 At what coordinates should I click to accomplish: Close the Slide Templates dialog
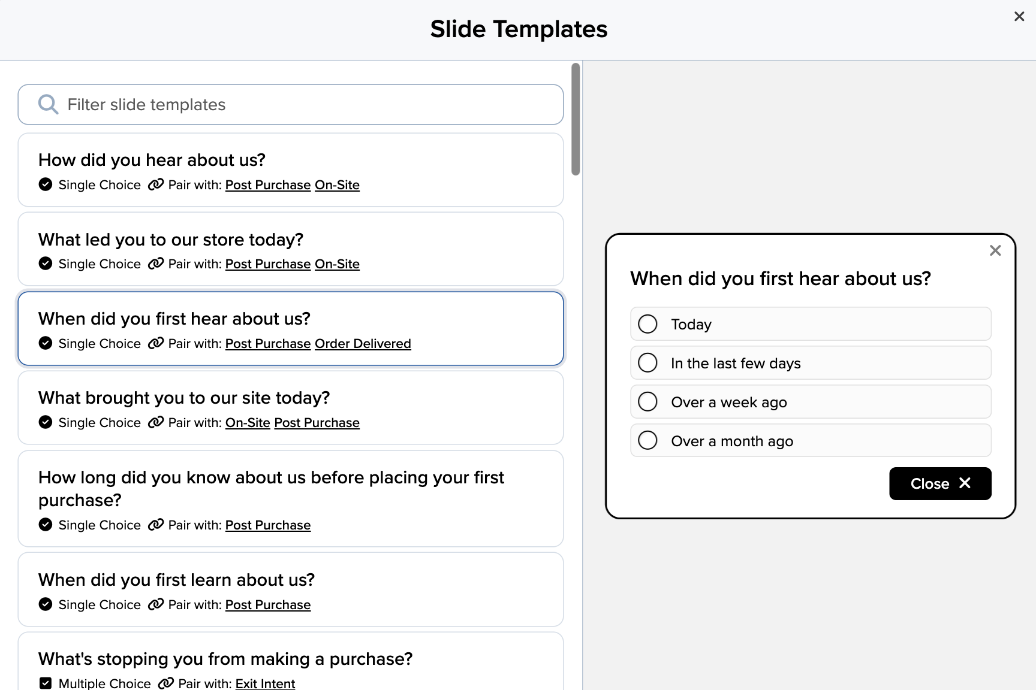tap(1019, 17)
